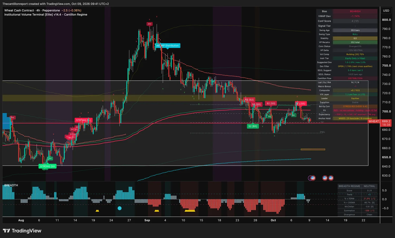The height and width of the screenshot is (238, 395).
Task: Click the green S2 [B5] signal label
Action: click(x=253, y=126)
